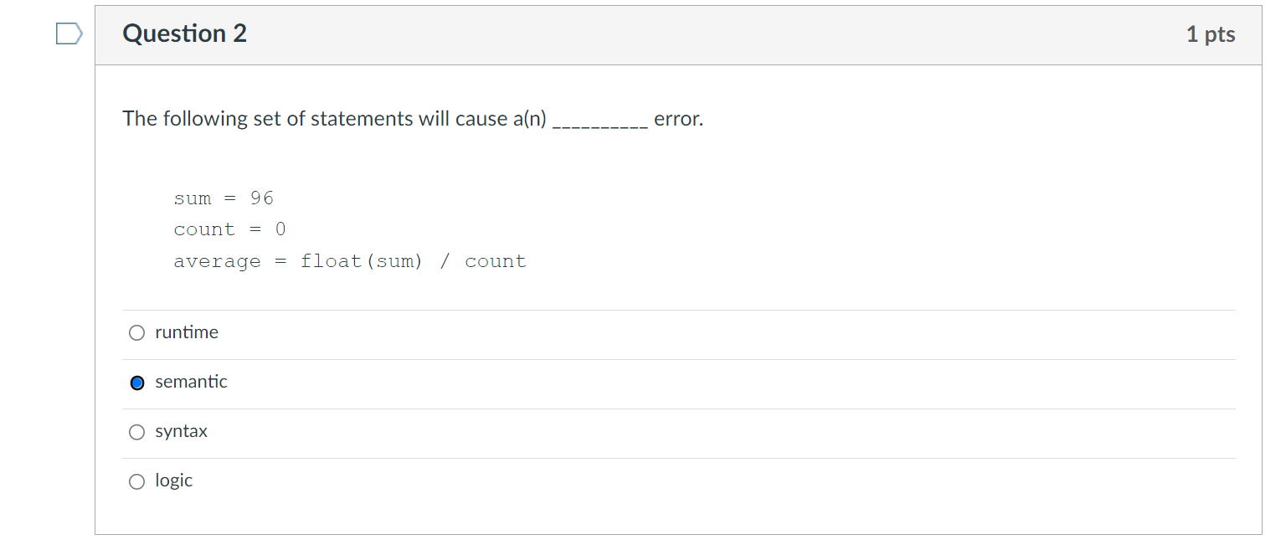Click the 1 pts label

[1211, 33]
